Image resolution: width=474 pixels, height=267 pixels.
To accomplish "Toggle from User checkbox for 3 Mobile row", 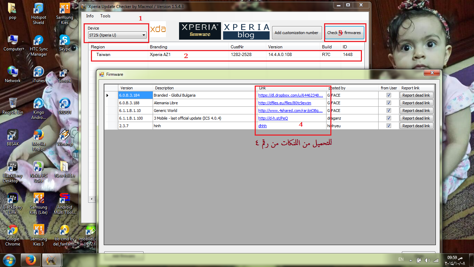I will [x=389, y=118].
